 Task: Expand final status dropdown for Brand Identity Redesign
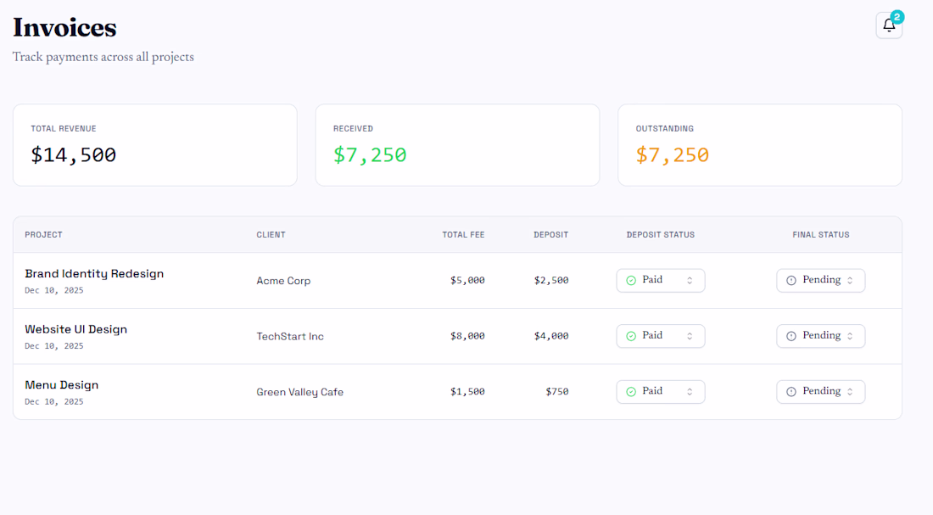click(x=821, y=281)
